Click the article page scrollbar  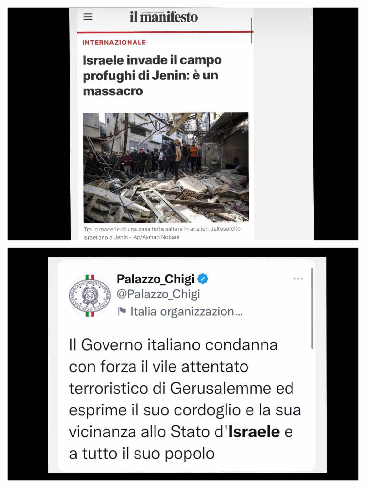(x=252, y=30)
